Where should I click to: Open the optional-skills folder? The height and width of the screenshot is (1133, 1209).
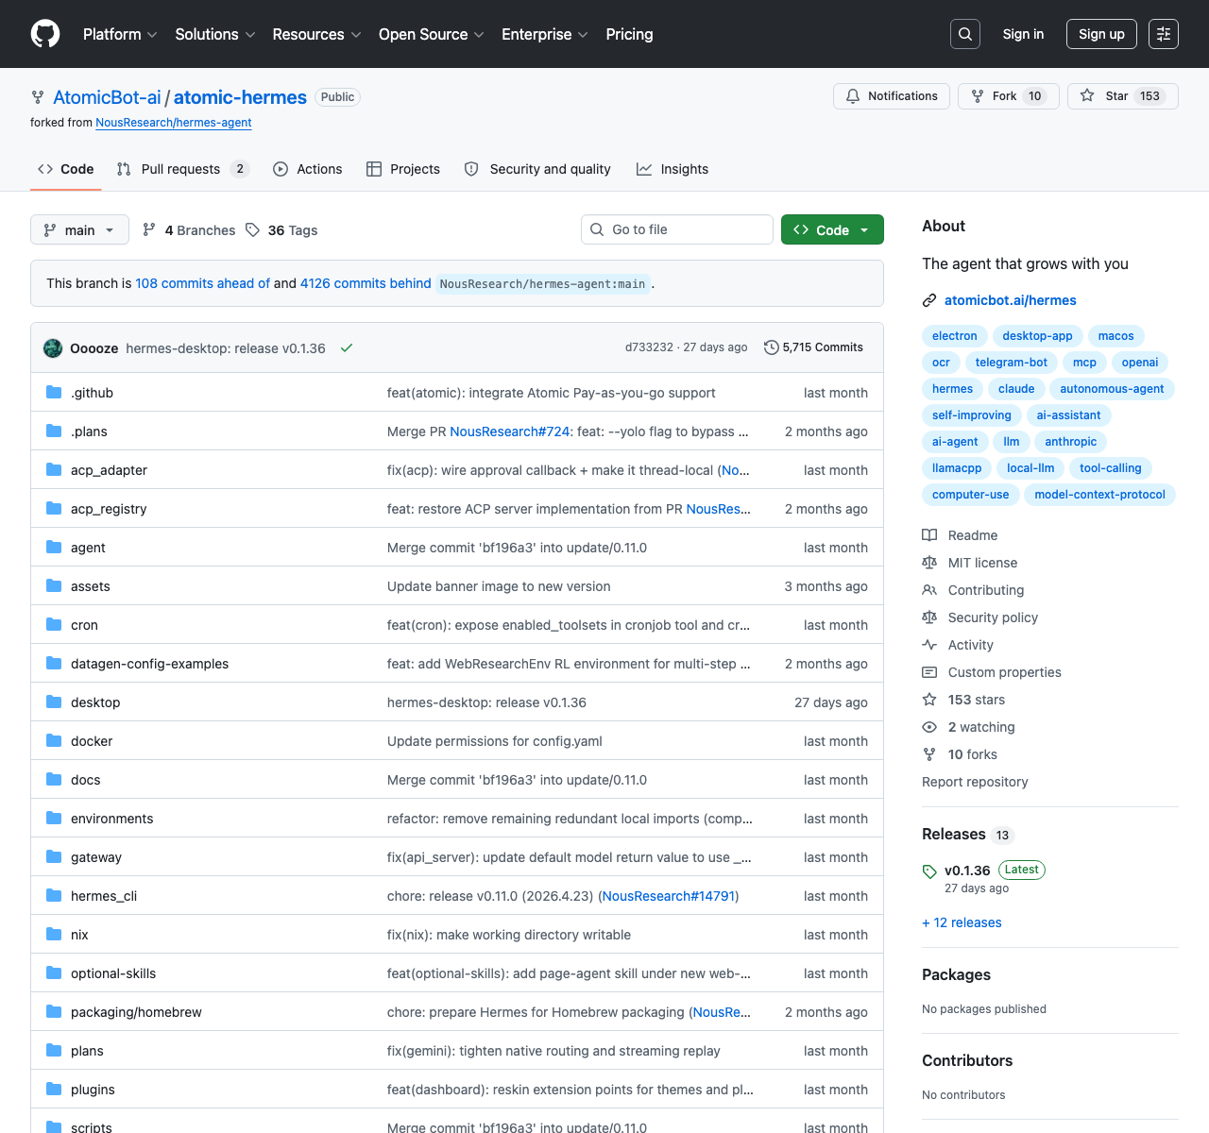click(x=113, y=973)
